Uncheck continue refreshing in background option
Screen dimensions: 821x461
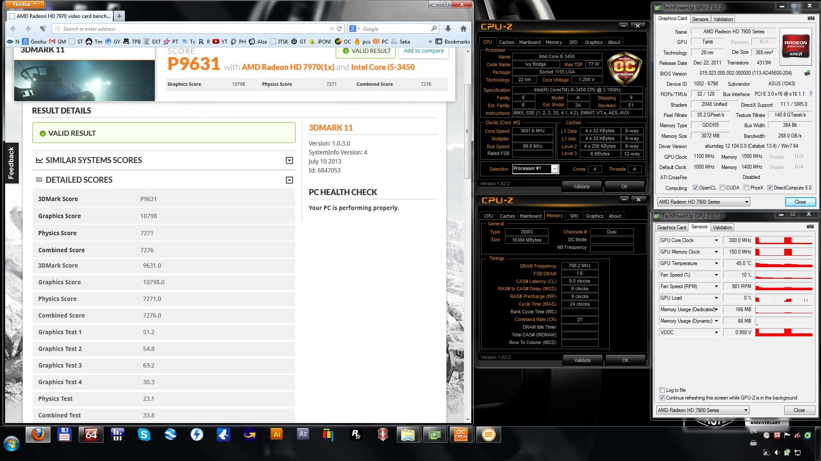click(662, 398)
